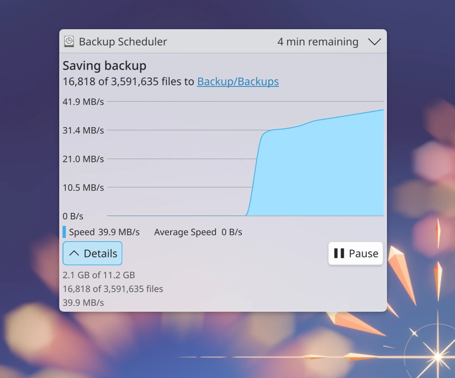Image resolution: width=455 pixels, height=378 pixels.
Task: Click the 21.0 MB/s axis label
Action: point(83,159)
